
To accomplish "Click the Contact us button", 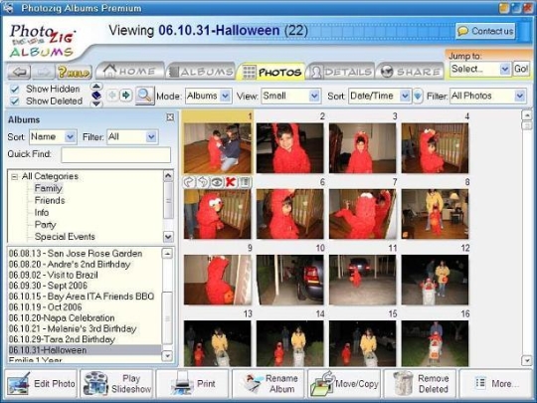I will click(x=485, y=31).
